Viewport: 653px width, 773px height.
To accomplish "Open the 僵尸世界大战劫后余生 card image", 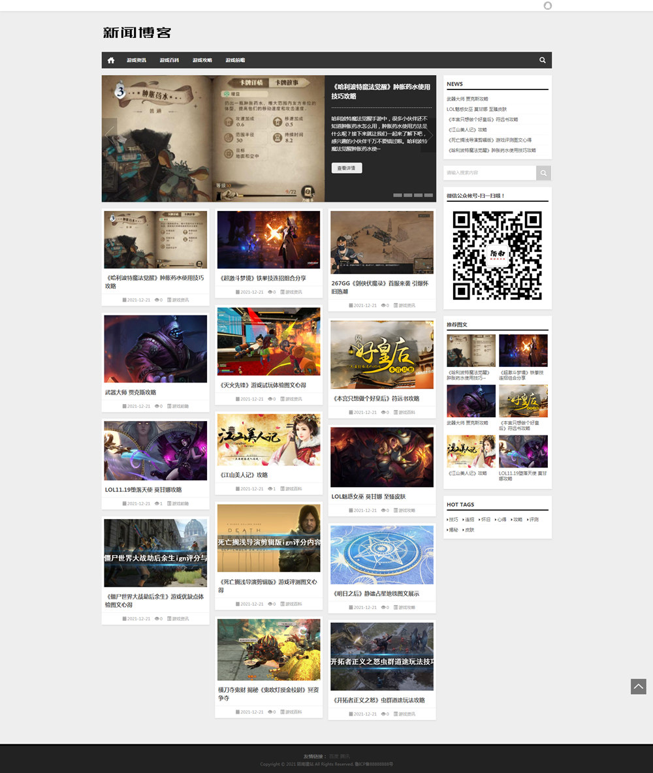I will (155, 552).
